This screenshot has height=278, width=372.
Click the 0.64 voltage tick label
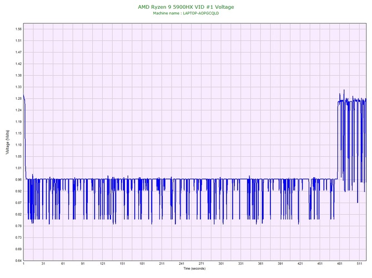(18, 261)
